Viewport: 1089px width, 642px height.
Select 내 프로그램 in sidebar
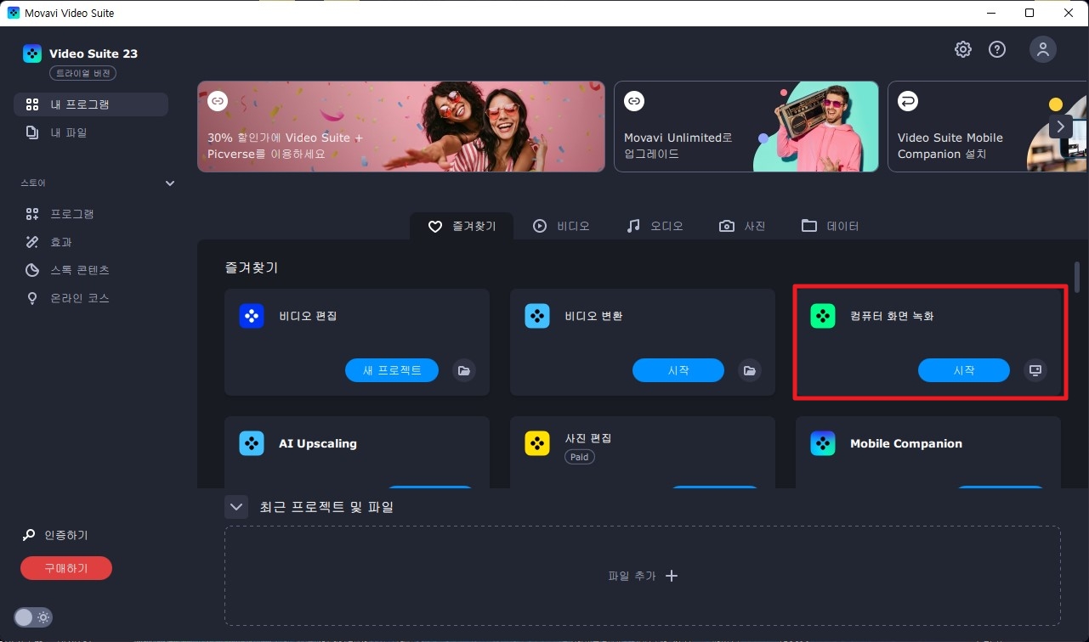(x=91, y=104)
